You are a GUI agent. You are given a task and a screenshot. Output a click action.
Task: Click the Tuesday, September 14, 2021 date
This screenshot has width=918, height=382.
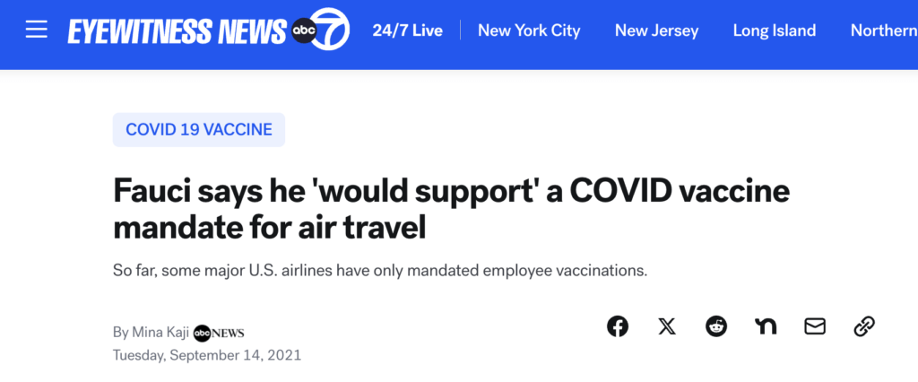tap(206, 355)
